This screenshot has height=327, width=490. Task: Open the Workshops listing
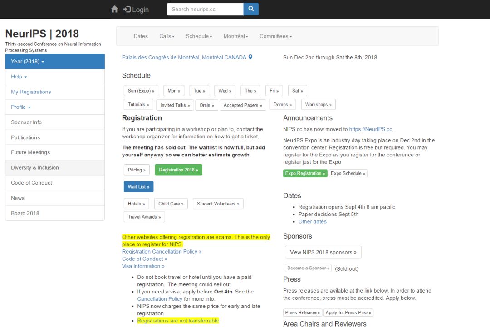click(318, 105)
